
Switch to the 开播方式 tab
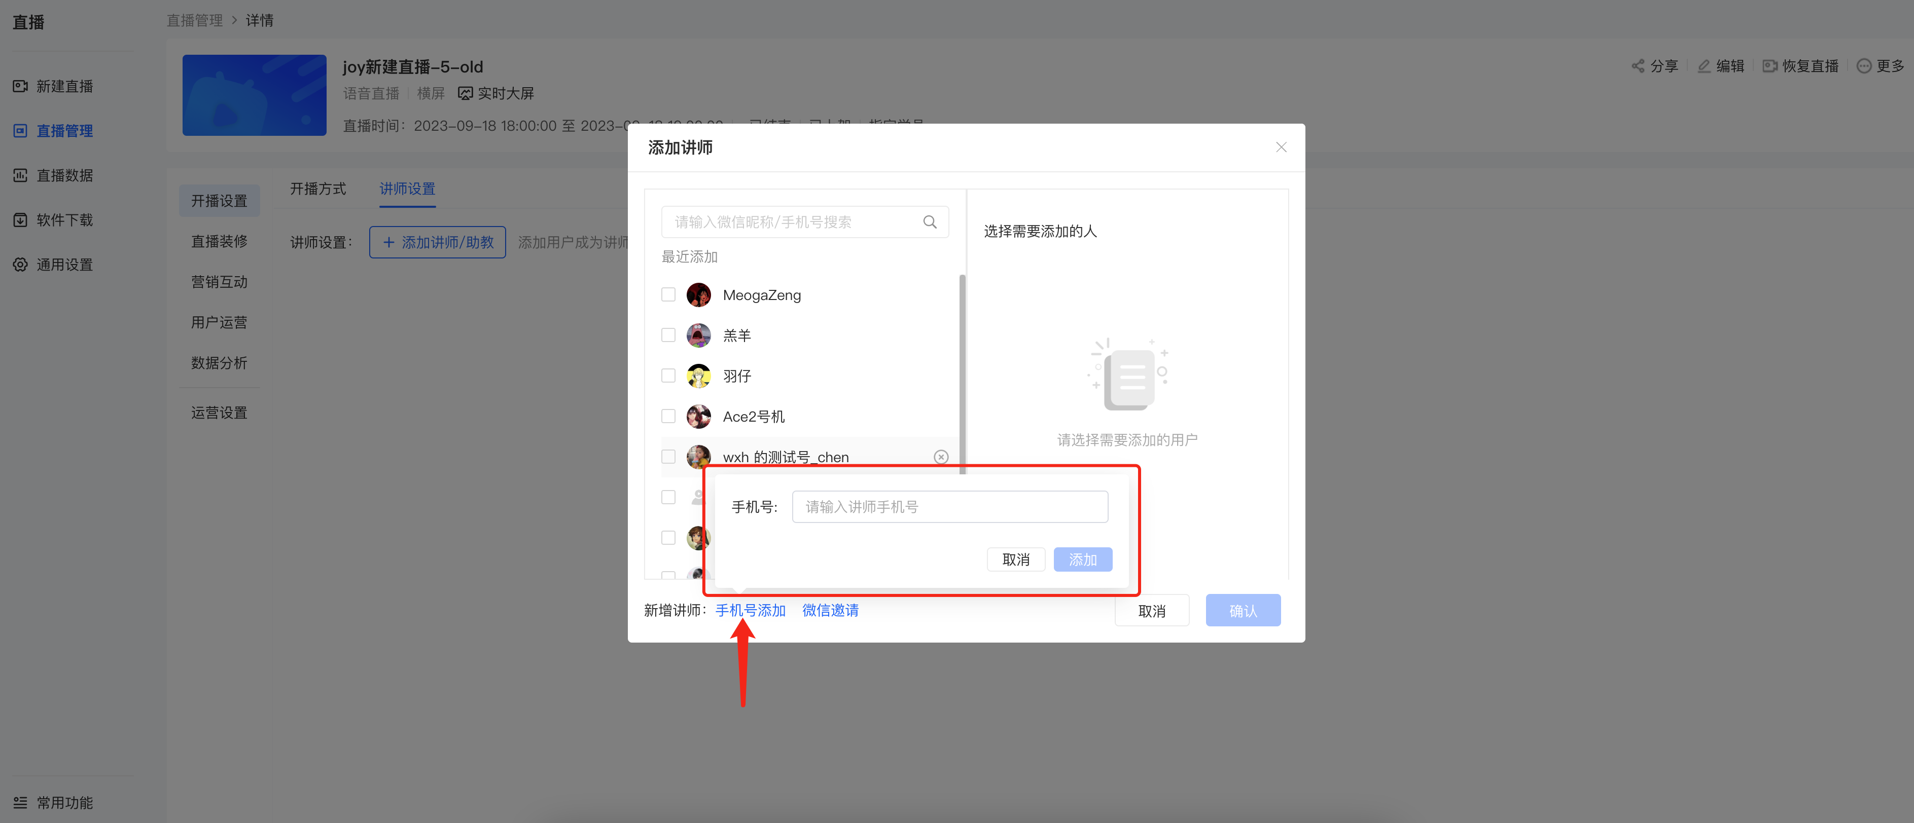tap(317, 189)
